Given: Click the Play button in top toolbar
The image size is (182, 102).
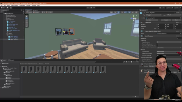Looking at the screenshot, I should pos(88,8).
